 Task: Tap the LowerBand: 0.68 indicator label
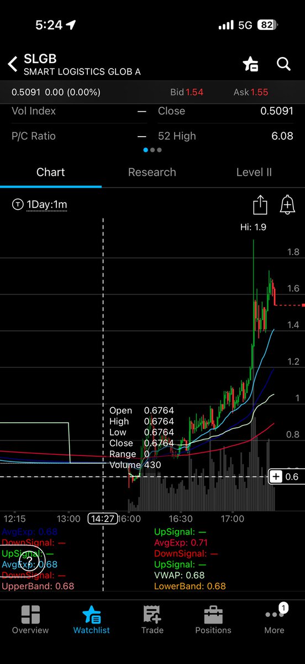pos(190,586)
